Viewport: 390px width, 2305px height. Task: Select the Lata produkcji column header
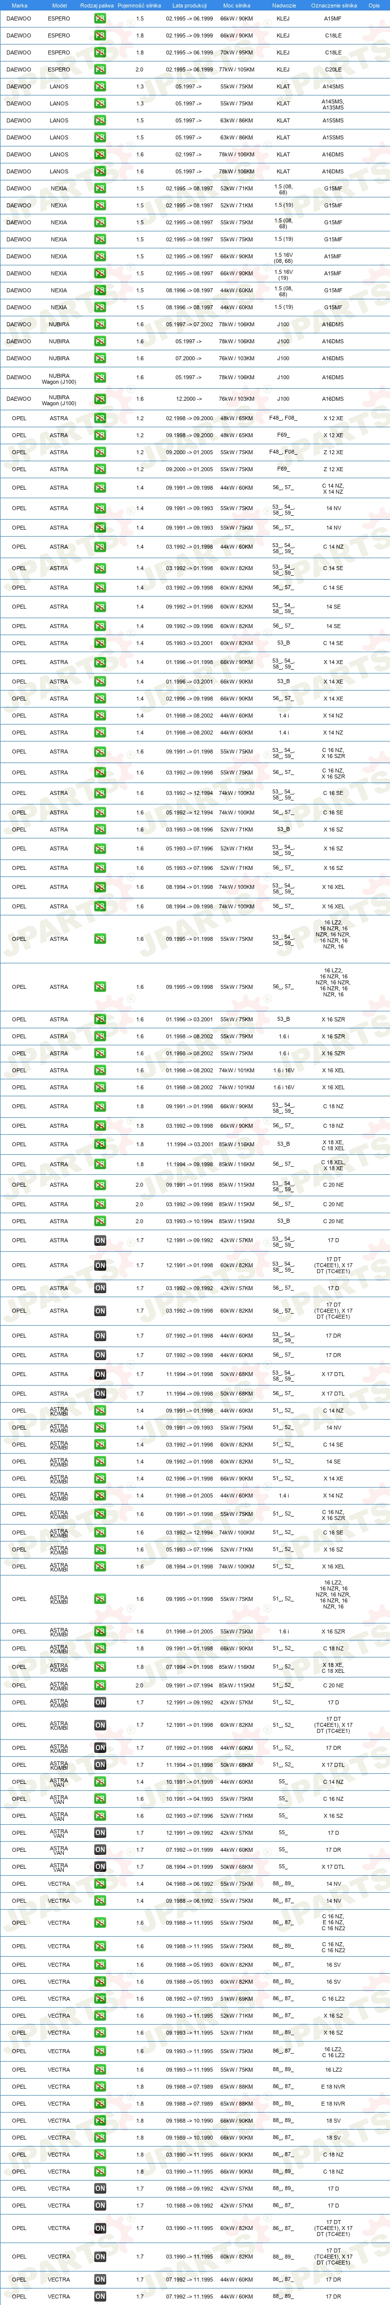coord(189,5)
